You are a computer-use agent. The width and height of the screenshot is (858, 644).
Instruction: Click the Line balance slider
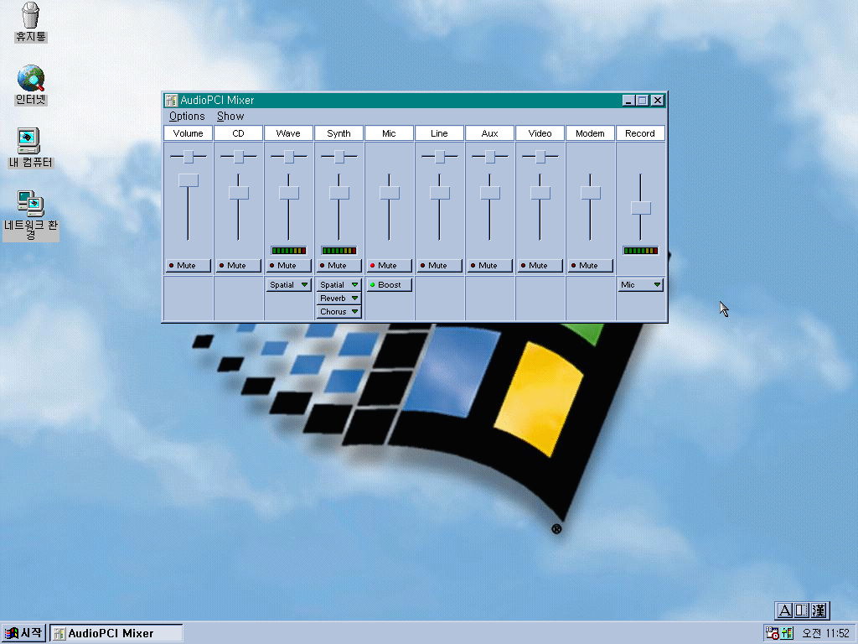click(x=439, y=157)
